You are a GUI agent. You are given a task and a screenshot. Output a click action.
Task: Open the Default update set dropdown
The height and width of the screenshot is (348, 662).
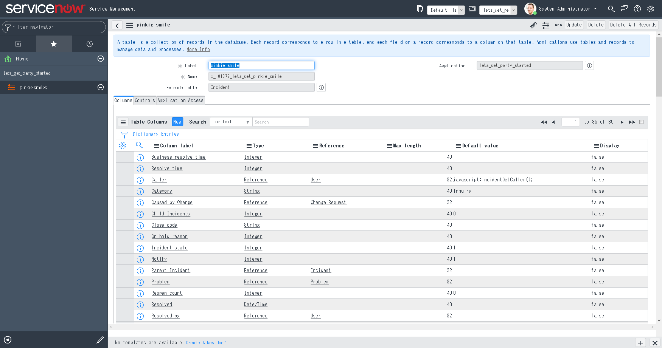[461, 10]
